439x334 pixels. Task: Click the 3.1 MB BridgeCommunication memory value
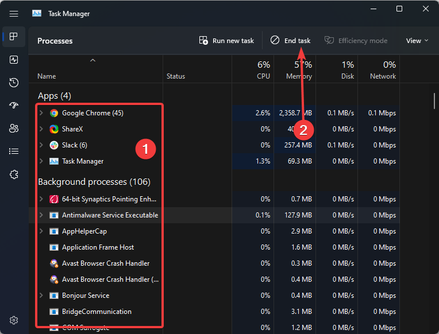click(x=301, y=312)
